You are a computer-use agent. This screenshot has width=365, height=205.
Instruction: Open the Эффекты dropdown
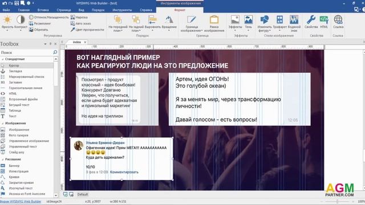(x=235, y=23)
